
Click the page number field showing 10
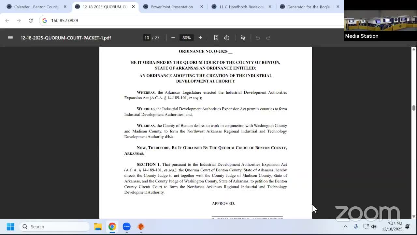pos(147,38)
